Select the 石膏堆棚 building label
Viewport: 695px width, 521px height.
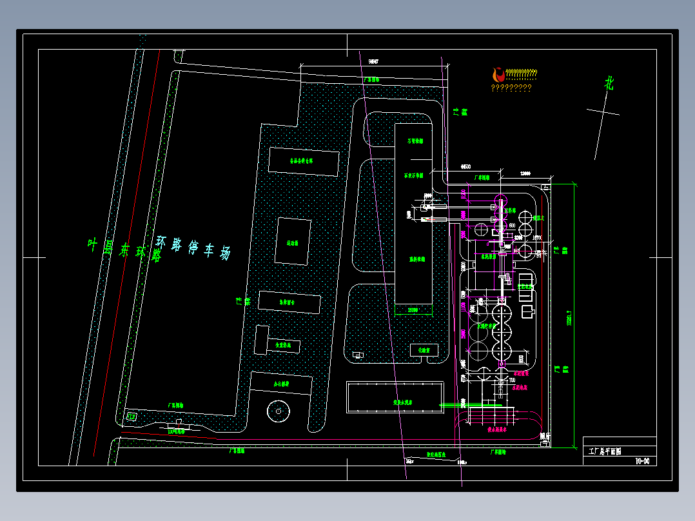[x=415, y=141]
